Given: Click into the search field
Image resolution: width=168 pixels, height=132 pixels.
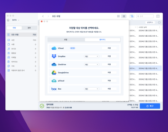Looking at the screenshot, I should tap(145, 16).
